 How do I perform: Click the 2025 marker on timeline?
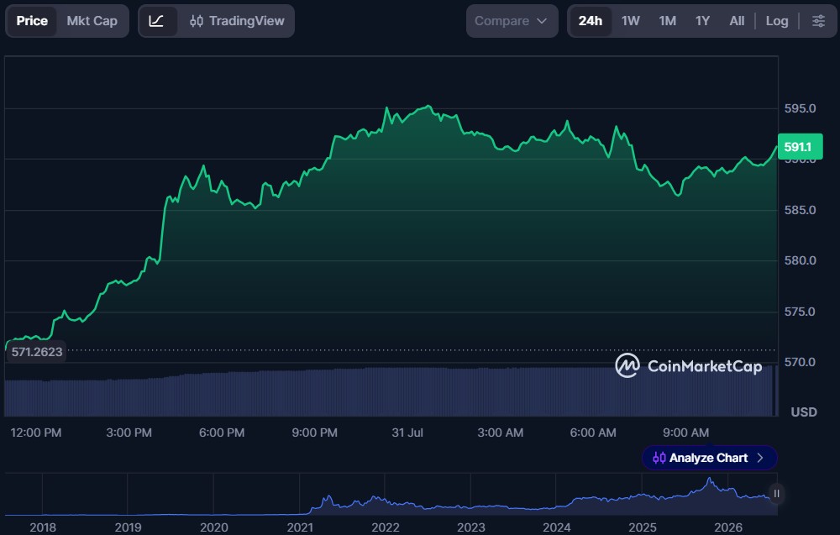pos(643,527)
